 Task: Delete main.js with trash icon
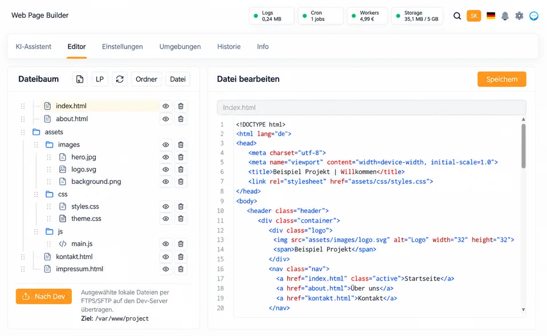(x=181, y=244)
